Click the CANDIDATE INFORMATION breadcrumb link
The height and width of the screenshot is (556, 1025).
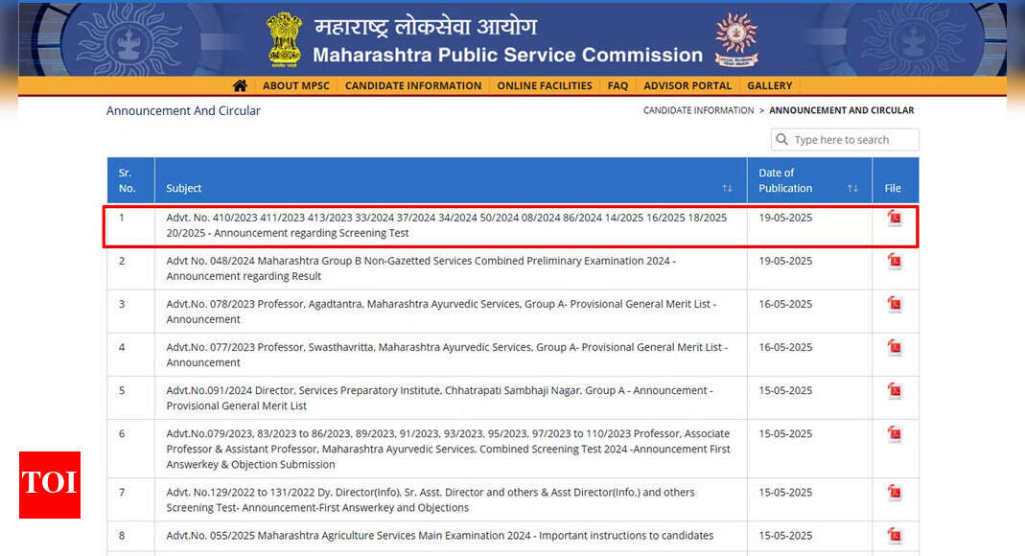tap(698, 110)
